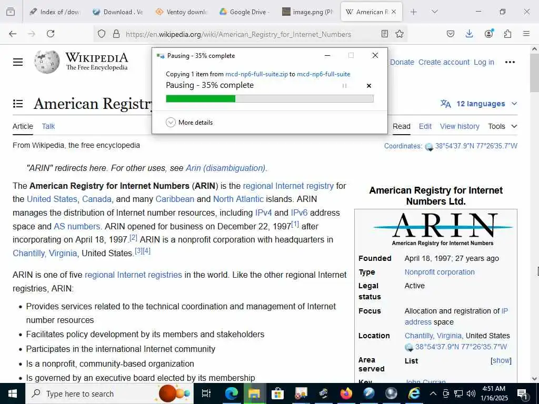Screen dimensions: 539x404
Task: Open the notification center icon
Action: tap(523, 393)
